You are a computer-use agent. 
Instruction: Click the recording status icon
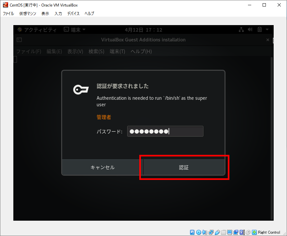[236, 232]
